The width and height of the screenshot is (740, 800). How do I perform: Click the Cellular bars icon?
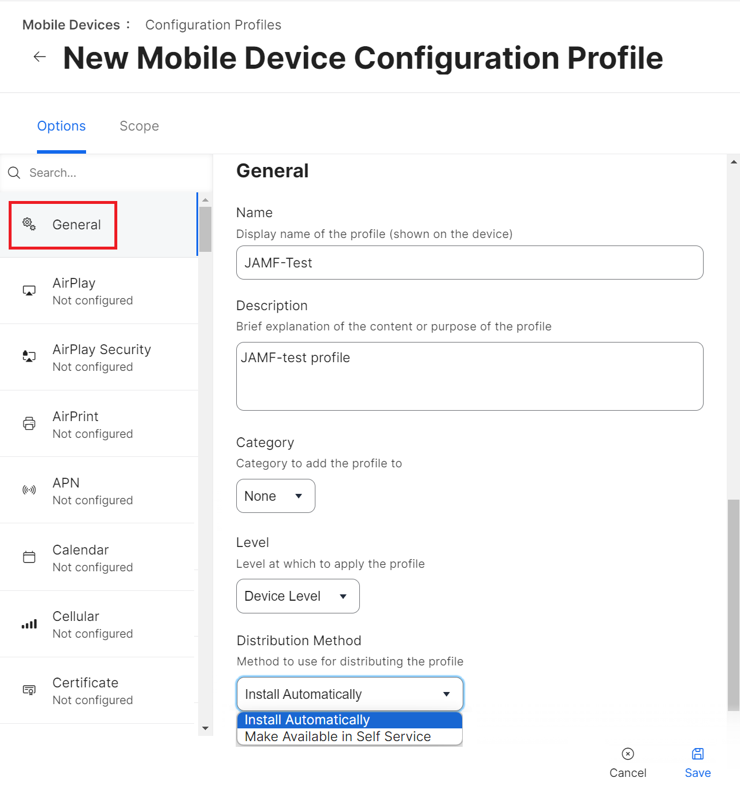[29, 624]
